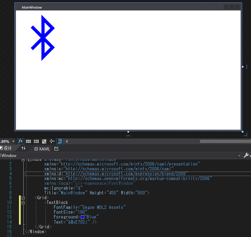Click the wrench icon beside the Window dropdown
The image size is (251, 237).
[x=246, y=156]
